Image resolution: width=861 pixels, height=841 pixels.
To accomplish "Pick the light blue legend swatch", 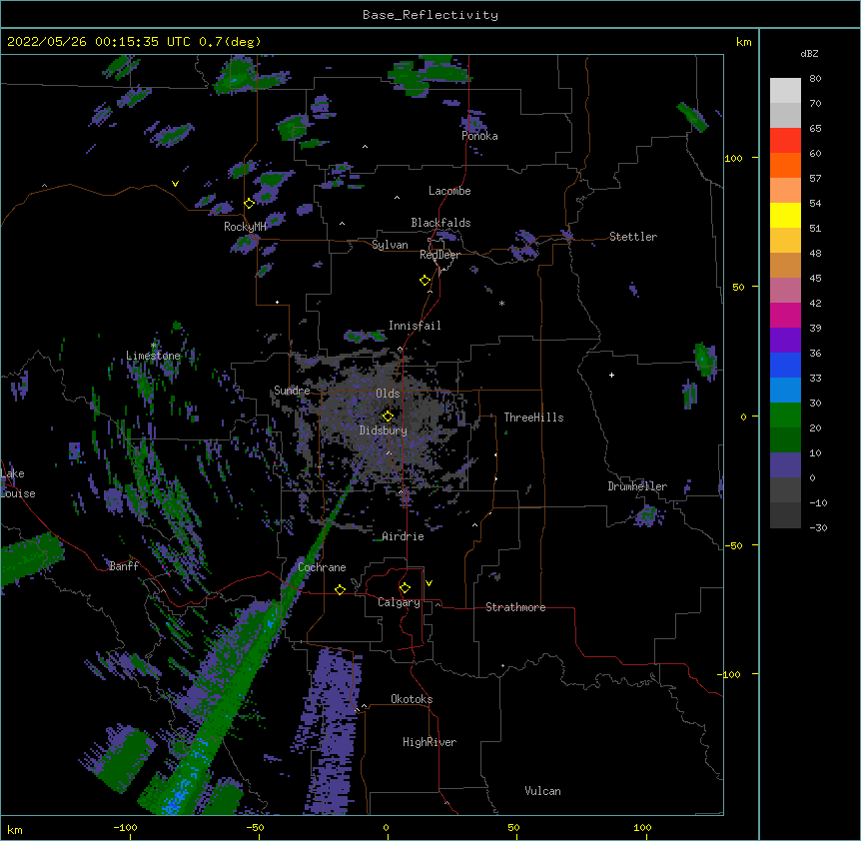I will [x=785, y=391].
